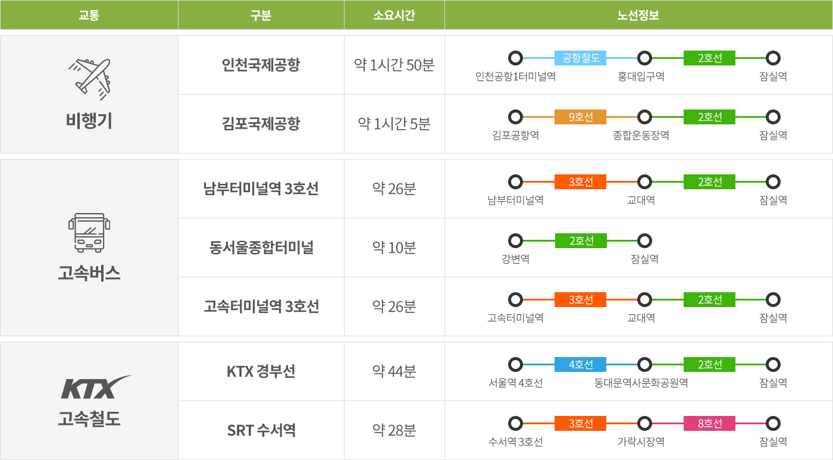Select the 소요시간 column header
This screenshot has width=833, height=460.
point(394,15)
